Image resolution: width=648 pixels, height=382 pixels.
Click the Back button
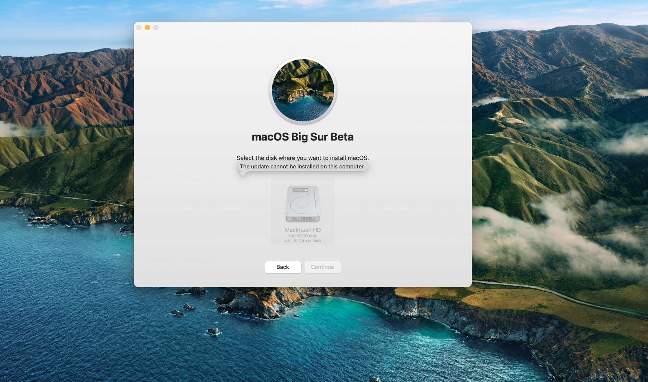(283, 267)
